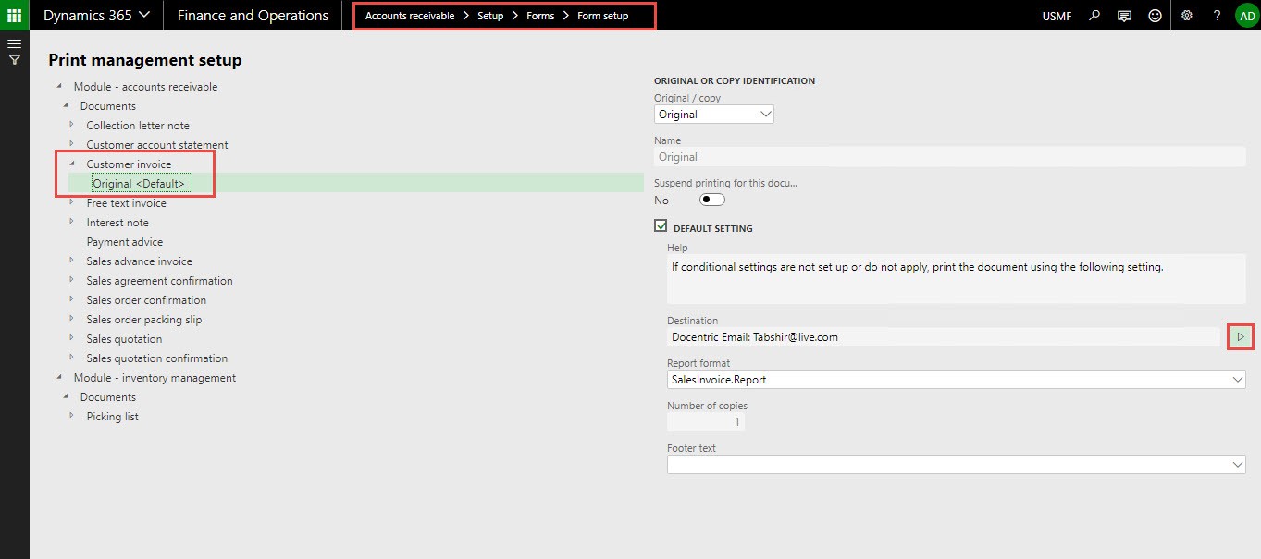Collapse Module - accounts receivable node
This screenshot has width=1261, height=559.
[x=60, y=87]
